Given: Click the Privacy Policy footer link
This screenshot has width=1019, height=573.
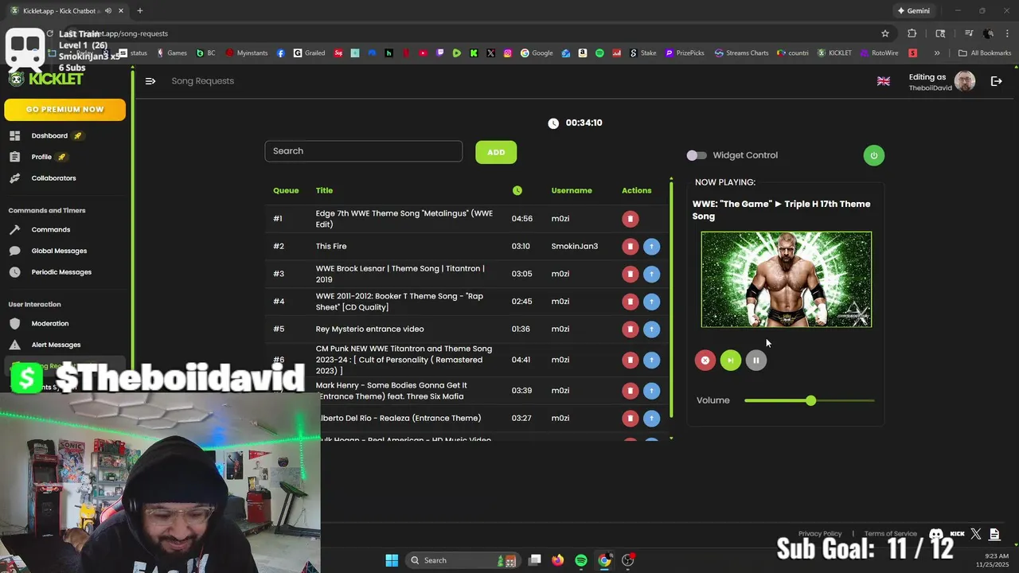Looking at the screenshot, I should (820, 534).
